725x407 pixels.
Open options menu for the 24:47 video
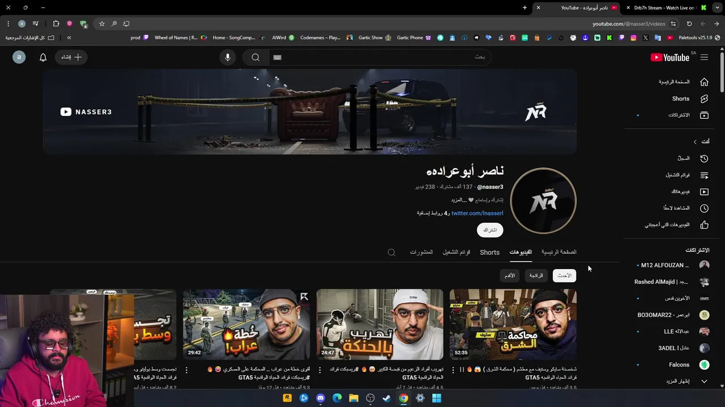(x=320, y=370)
